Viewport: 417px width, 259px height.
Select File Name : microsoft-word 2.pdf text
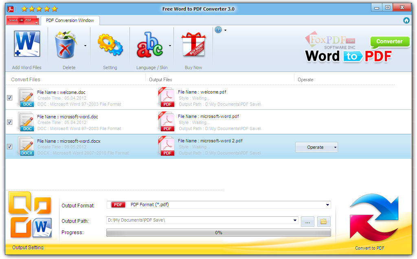coord(210,141)
